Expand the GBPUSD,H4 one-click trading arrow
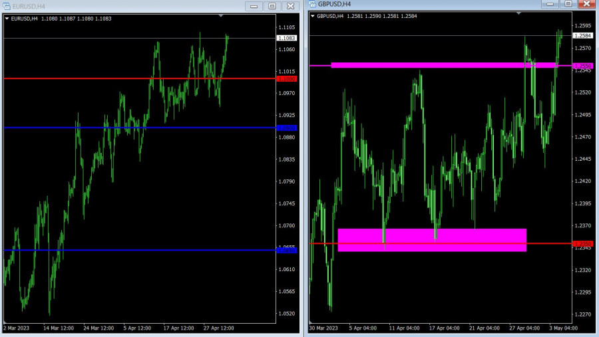Screen dimensions: 599x337 pyautogui.click(x=313, y=16)
